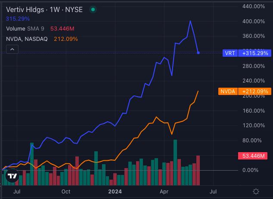Click the +315.29% blue value tag
Viewport: 273px width, 199px height.
click(x=255, y=53)
